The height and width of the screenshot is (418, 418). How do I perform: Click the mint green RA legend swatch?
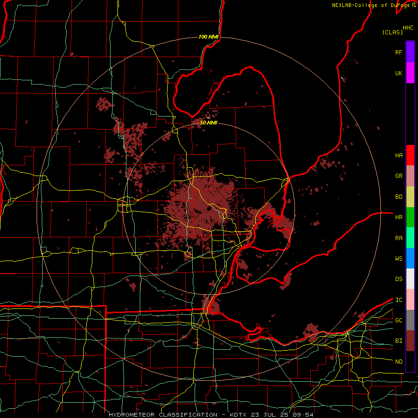410,238
